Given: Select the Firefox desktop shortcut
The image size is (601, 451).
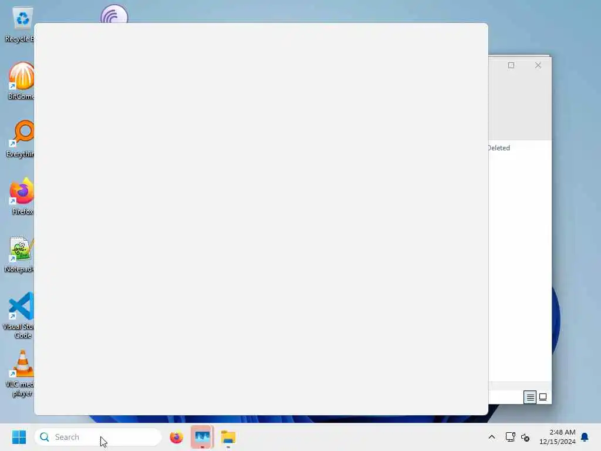Looking at the screenshot, I should [22, 196].
